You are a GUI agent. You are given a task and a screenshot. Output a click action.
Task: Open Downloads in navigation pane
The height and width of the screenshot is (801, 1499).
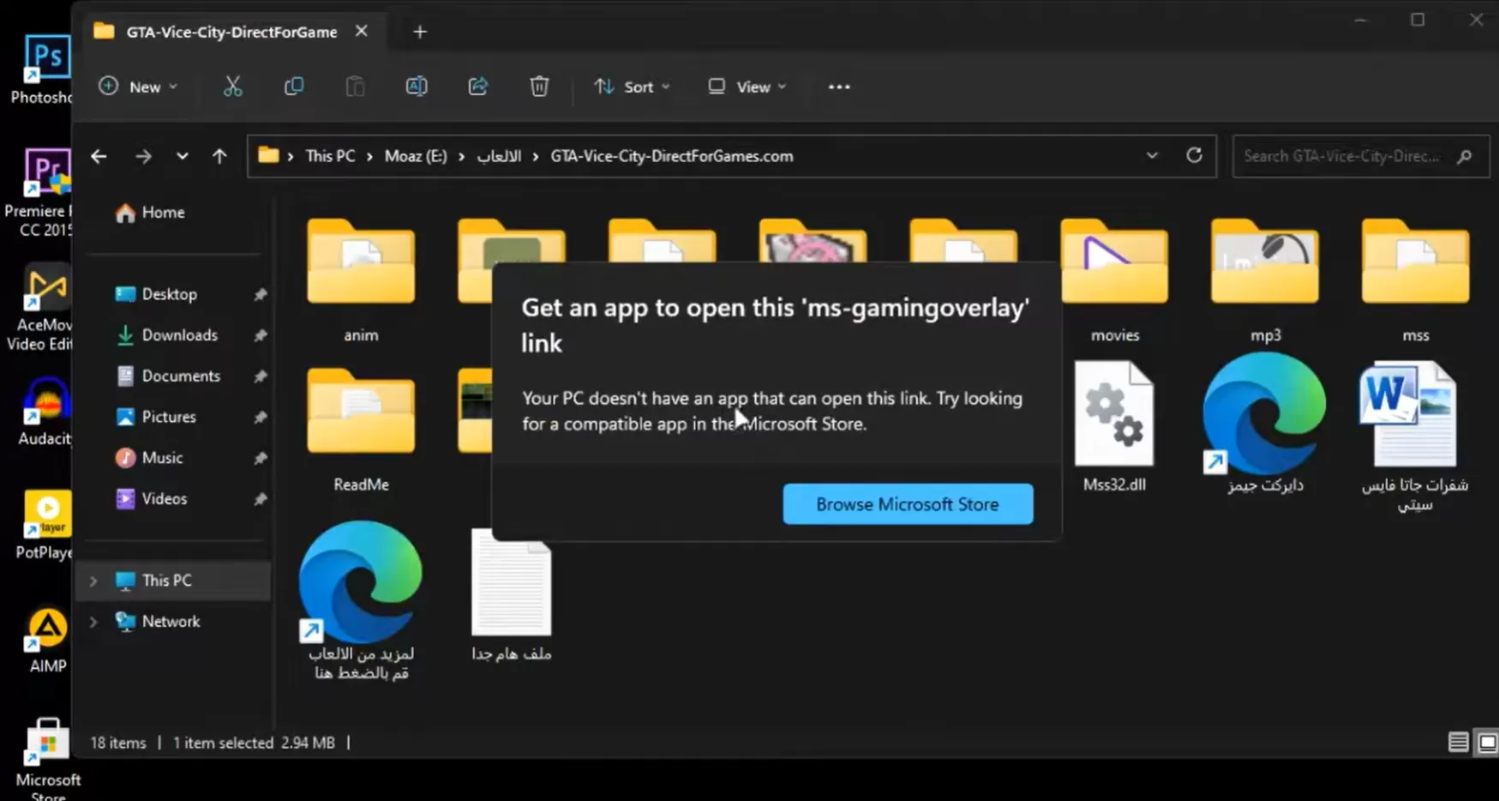click(178, 335)
